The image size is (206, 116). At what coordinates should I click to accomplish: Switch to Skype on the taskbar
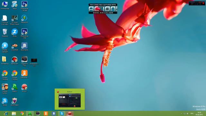(62, 113)
